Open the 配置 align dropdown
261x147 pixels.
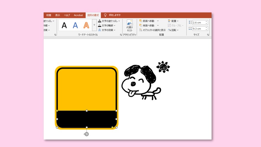[x=173, y=21]
